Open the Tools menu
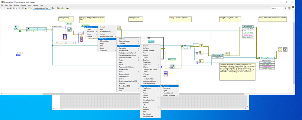The height and width of the screenshot is (120, 302). (29, 5)
